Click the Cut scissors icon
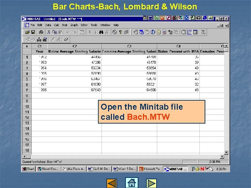 49,32
